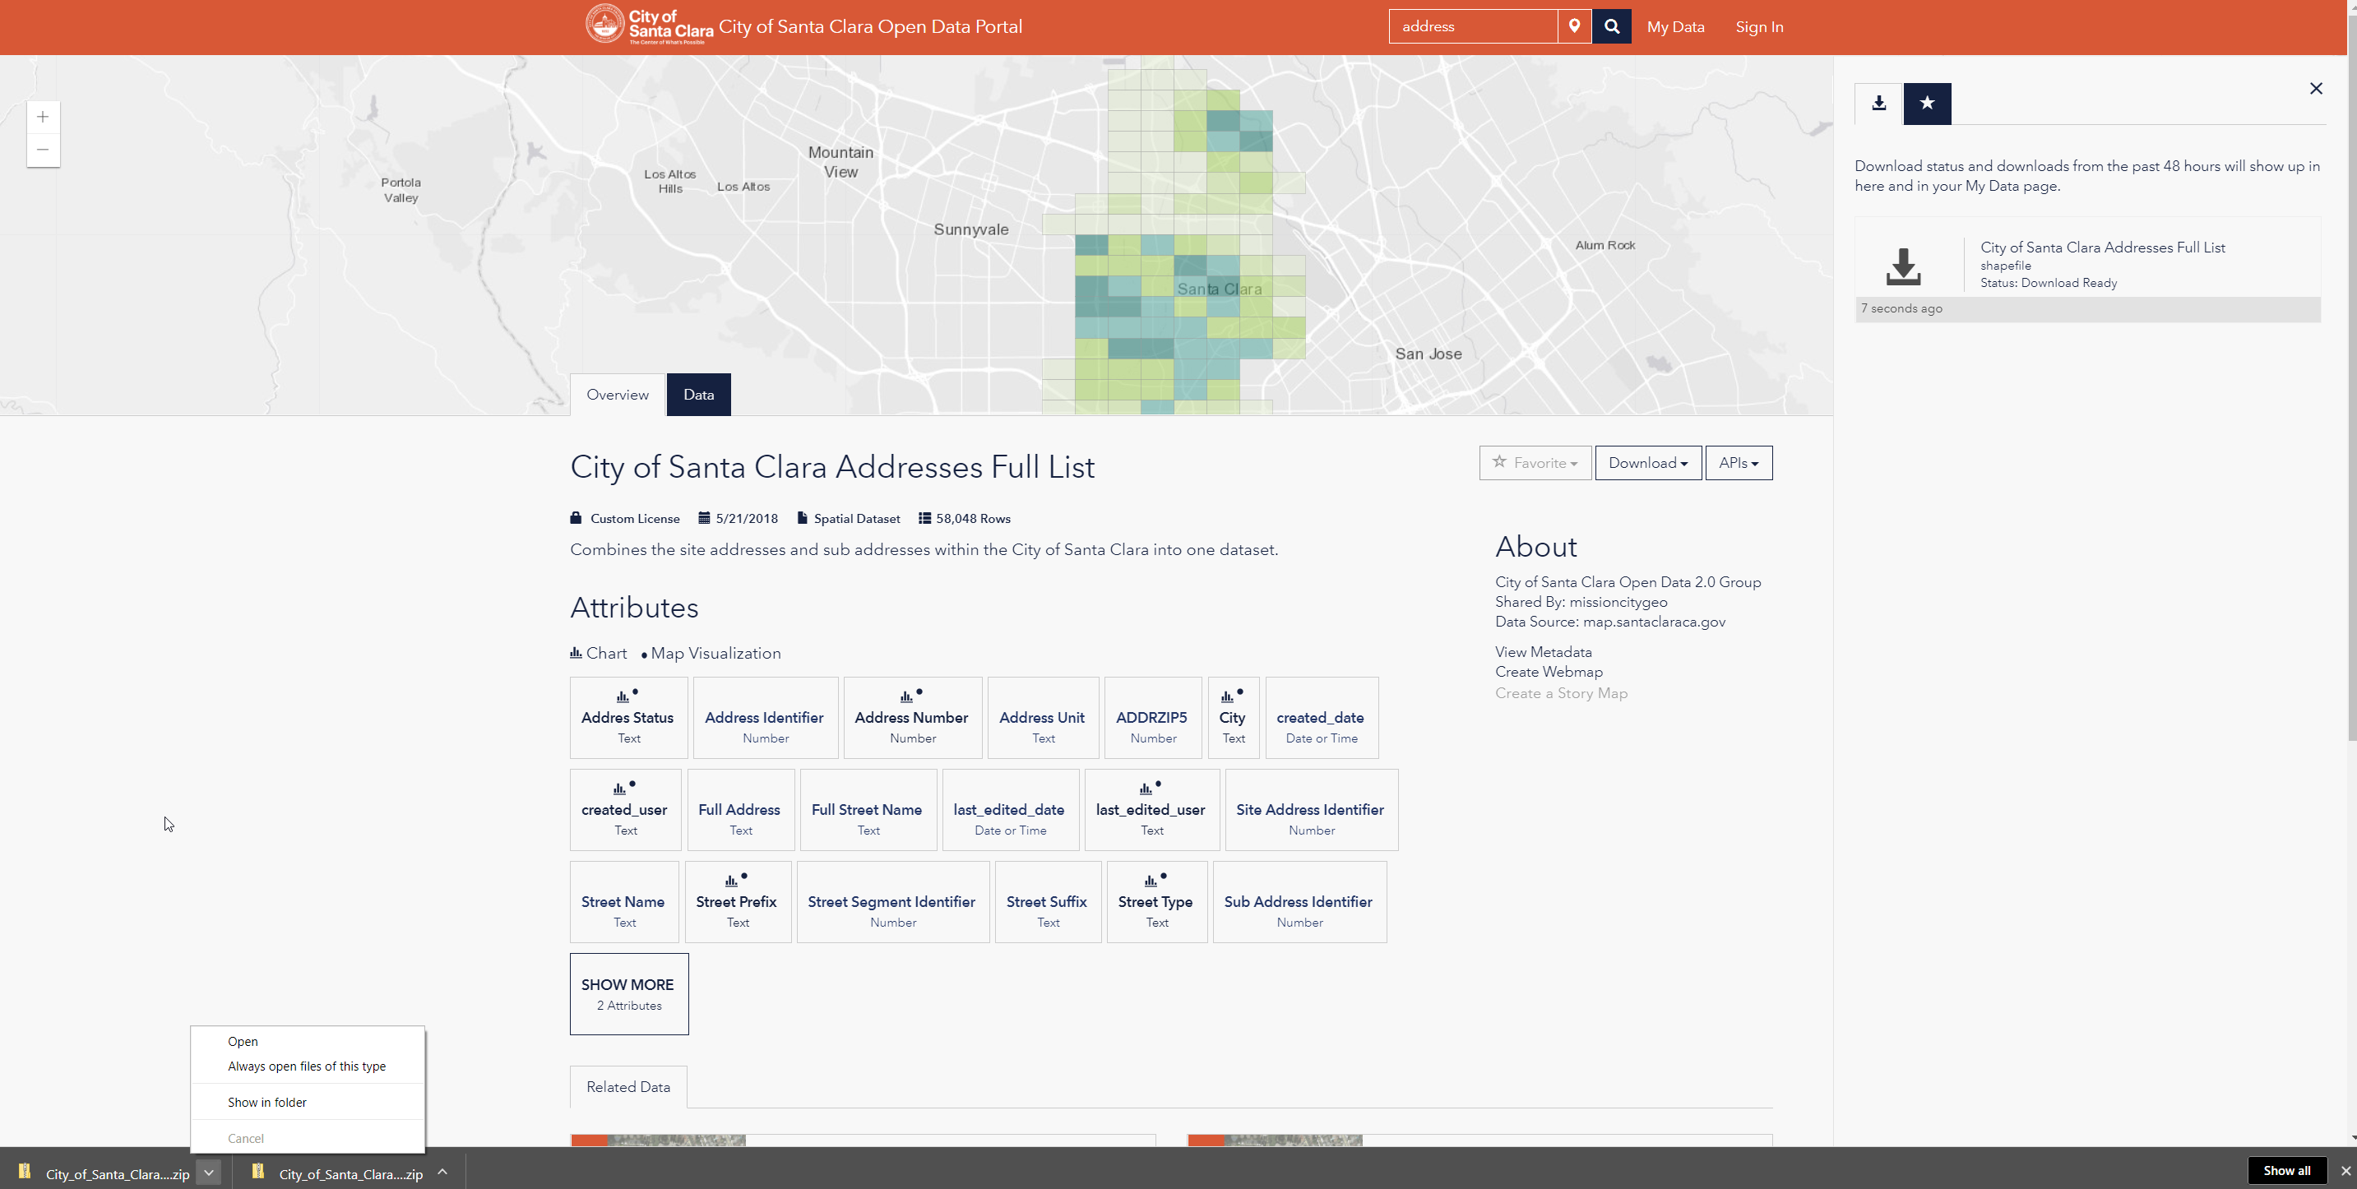
Task: Select the Street Prefix attribute card
Action: (x=738, y=902)
